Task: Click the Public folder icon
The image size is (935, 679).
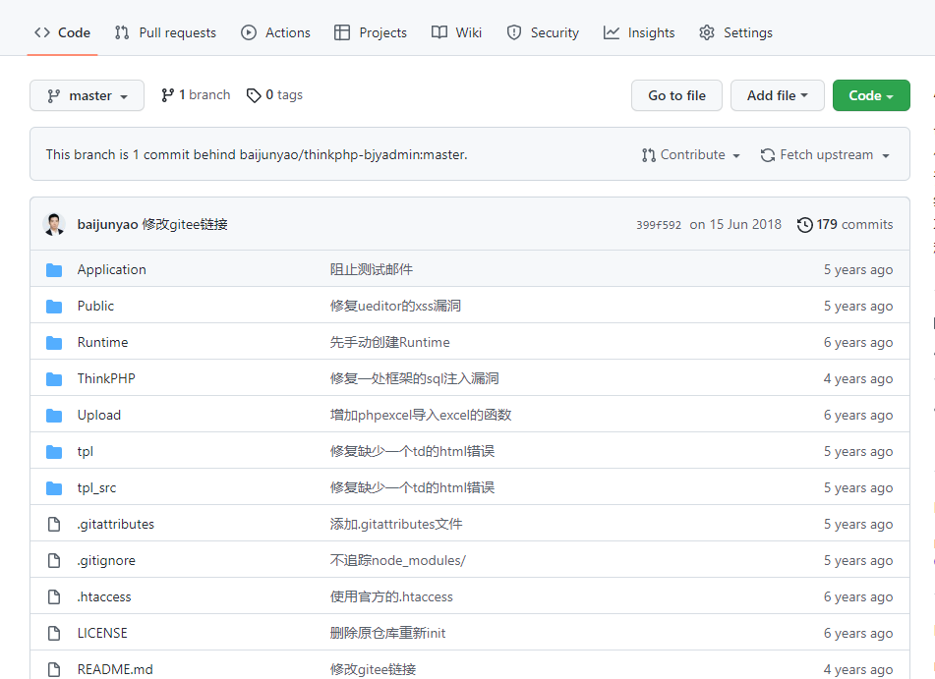Action: 54,307
